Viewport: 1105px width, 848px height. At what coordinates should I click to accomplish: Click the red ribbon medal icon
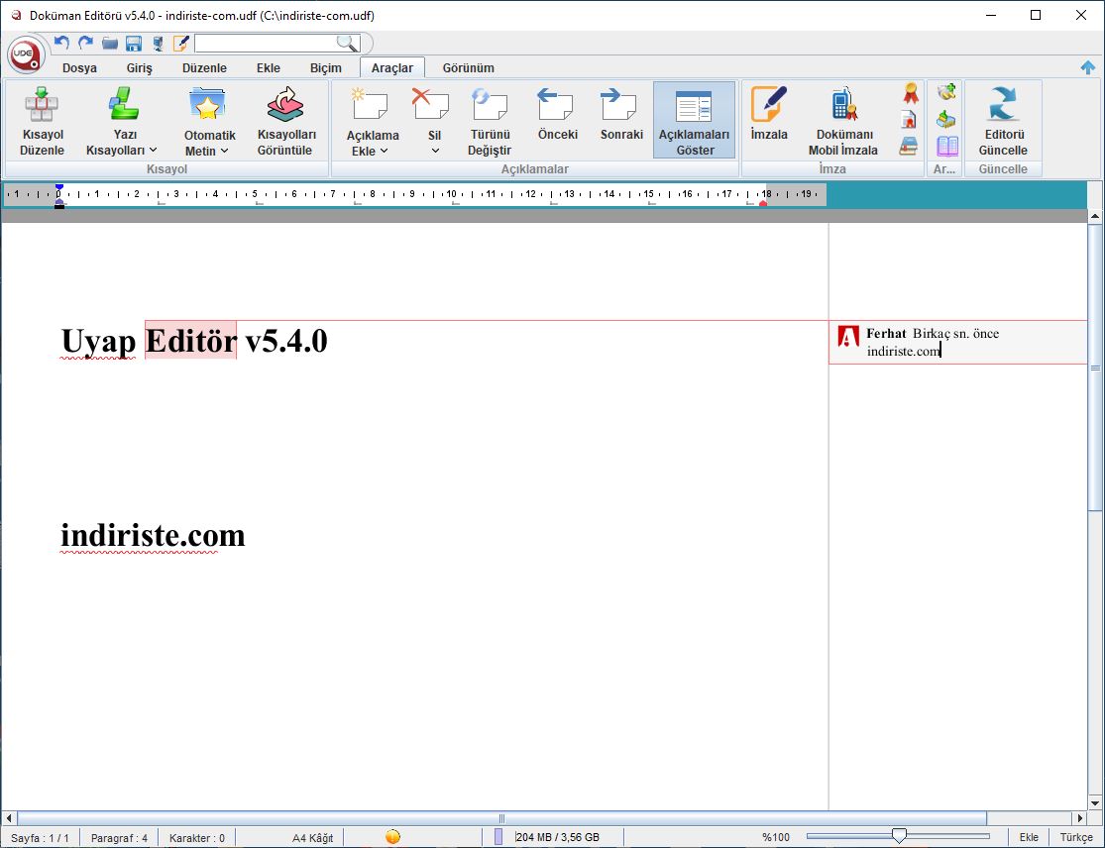[x=911, y=93]
